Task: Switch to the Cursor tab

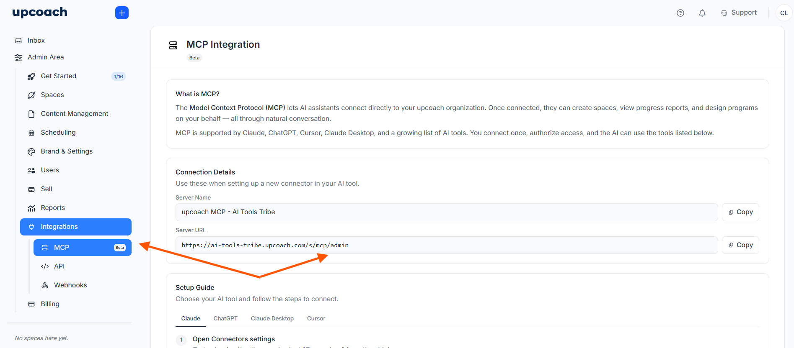Action: tap(316, 319)
